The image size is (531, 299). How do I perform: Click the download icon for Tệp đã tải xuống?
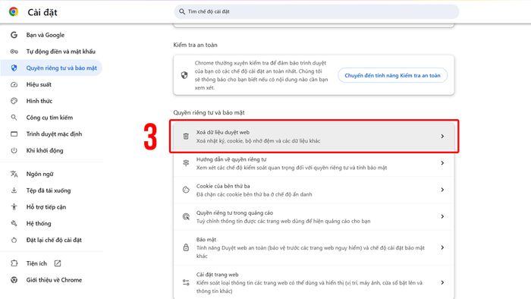point(14,190)
